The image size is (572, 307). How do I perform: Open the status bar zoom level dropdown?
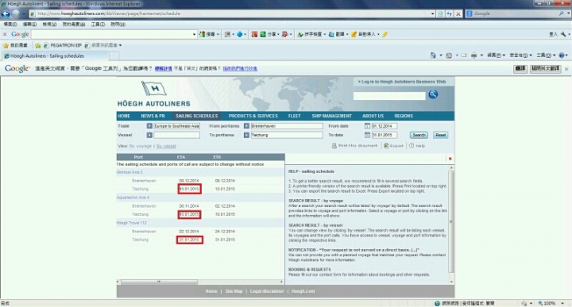click(x=563, y=303)
